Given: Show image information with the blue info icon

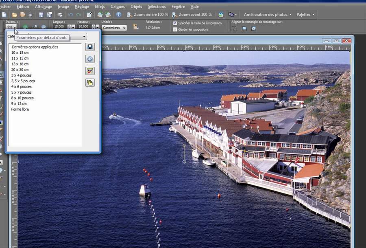Looking at the screenshot, I should (119, 15).
